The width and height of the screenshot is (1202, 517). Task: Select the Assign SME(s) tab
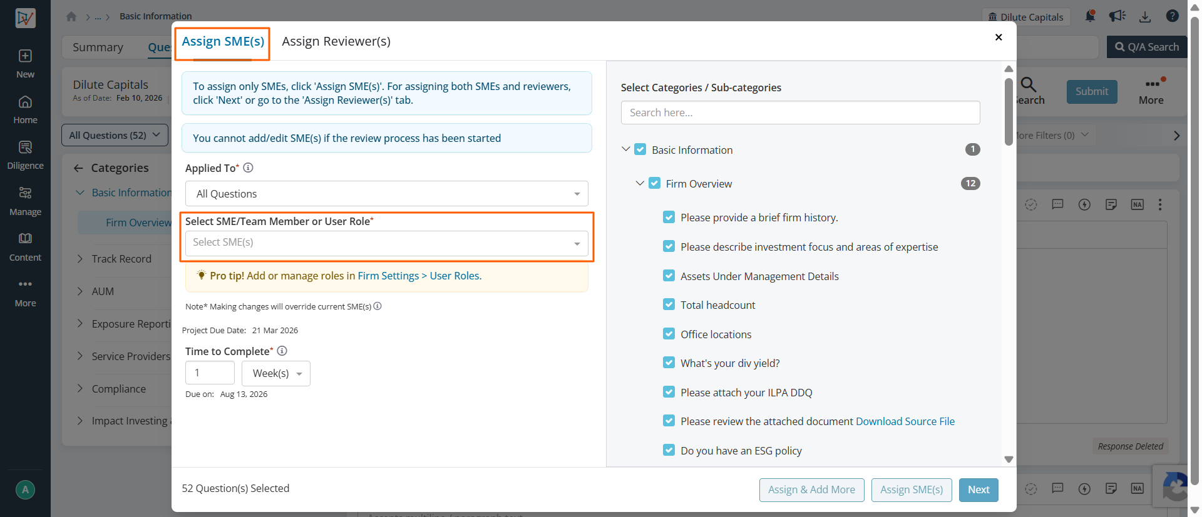(223, 41)
